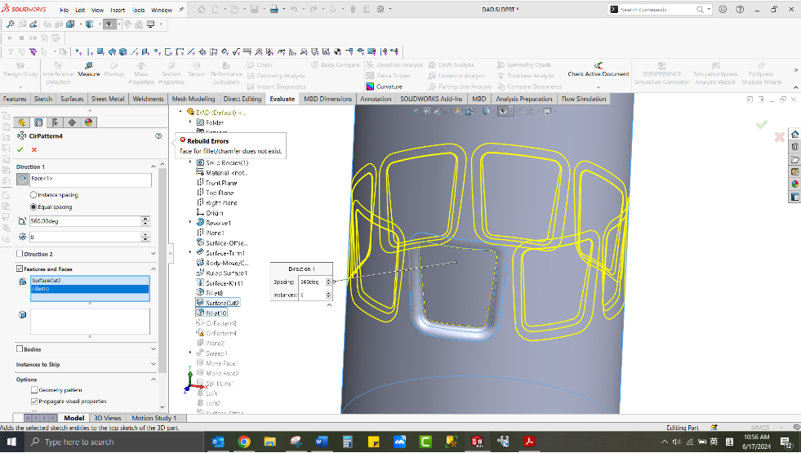Select the Instance spacing radio button
801x453 pixels.
pos(33,194)
